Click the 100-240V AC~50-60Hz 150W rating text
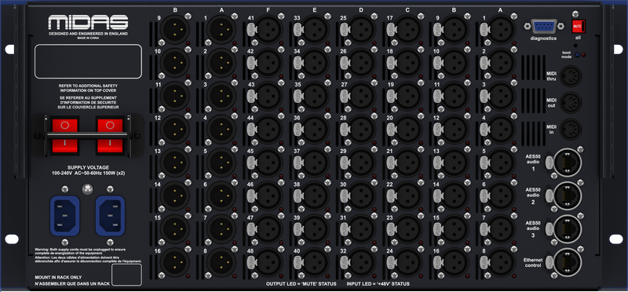Viewport: 628px width, 292px height. (88, 173)
